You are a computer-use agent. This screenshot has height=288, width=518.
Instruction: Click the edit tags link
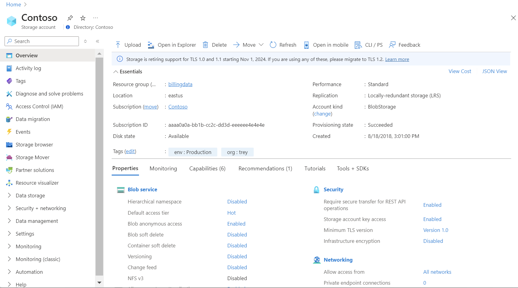tap(130, 151)
